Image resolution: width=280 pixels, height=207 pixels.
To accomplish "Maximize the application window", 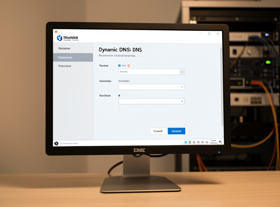I will [209, 33].
